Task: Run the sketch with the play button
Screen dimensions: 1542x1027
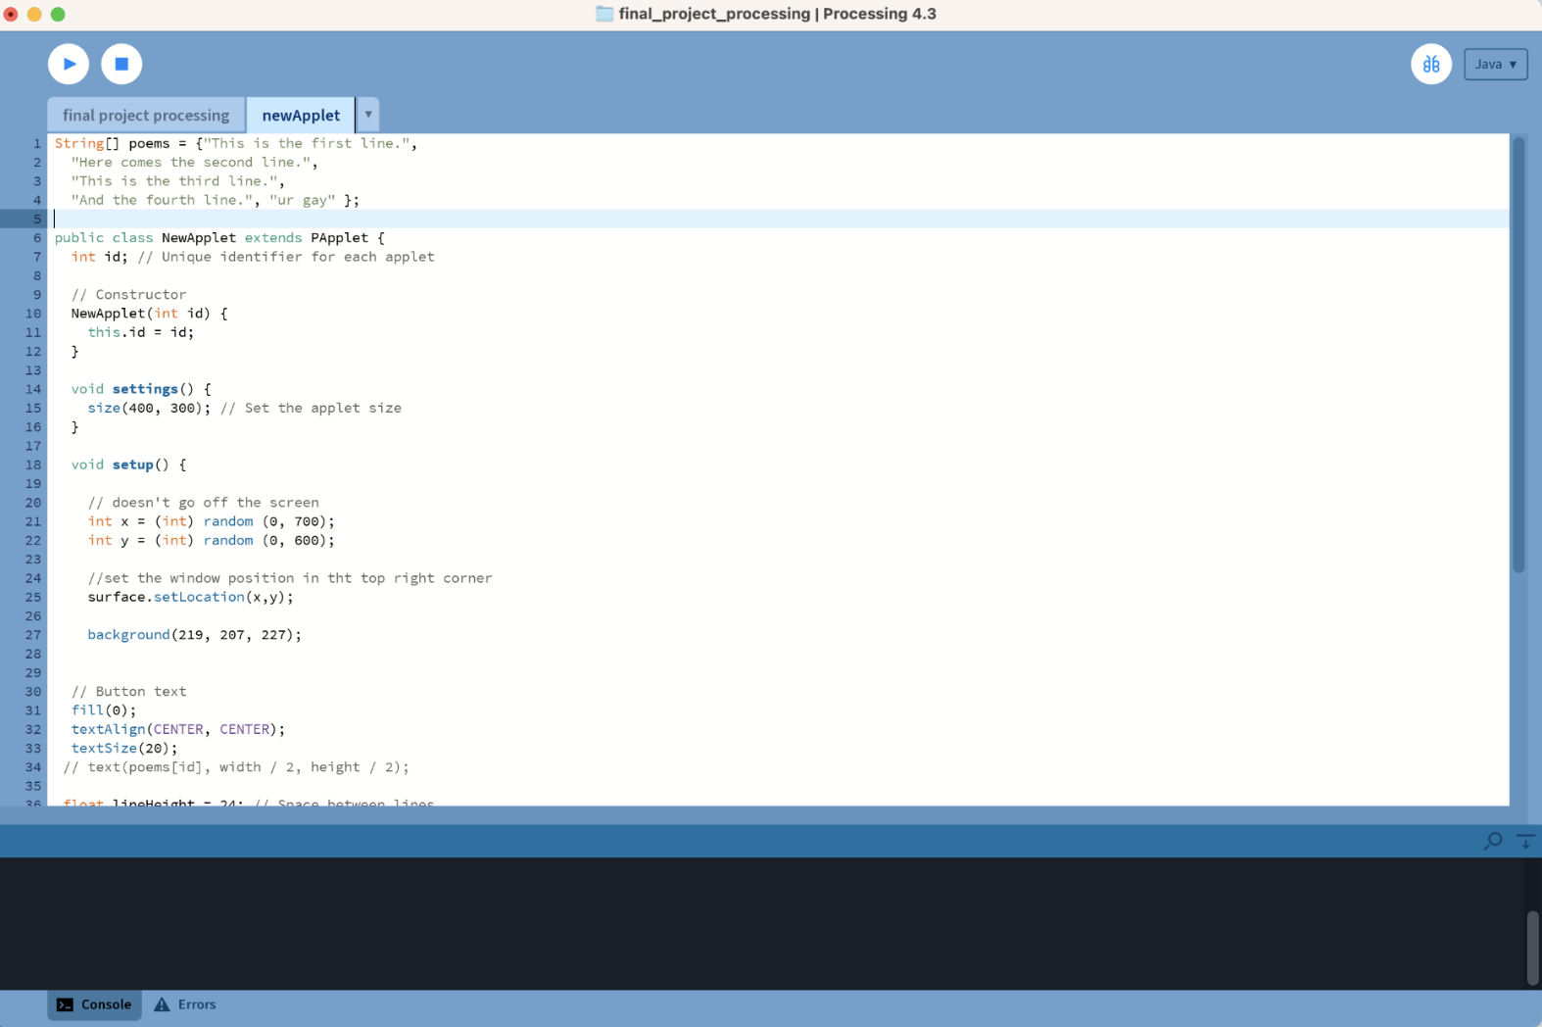Action: (69, 64)
